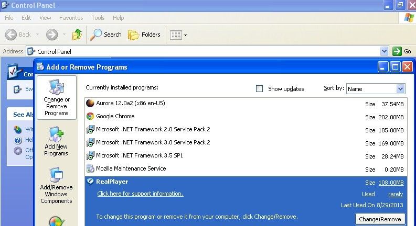Open the Favorites menu
The width and height of the screenshot is (416, 226).
71,18
